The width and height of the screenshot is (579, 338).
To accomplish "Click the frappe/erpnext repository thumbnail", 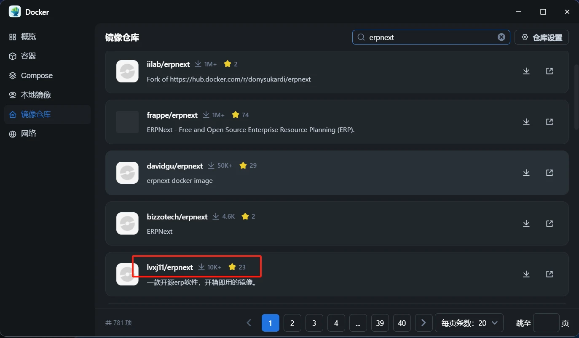I will tap(127, 122).
